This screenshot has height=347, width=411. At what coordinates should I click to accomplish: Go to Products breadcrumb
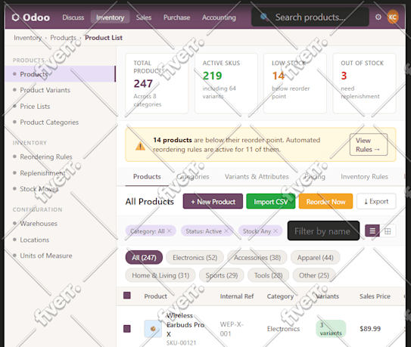pyautogui.click(x=63, y=38)
